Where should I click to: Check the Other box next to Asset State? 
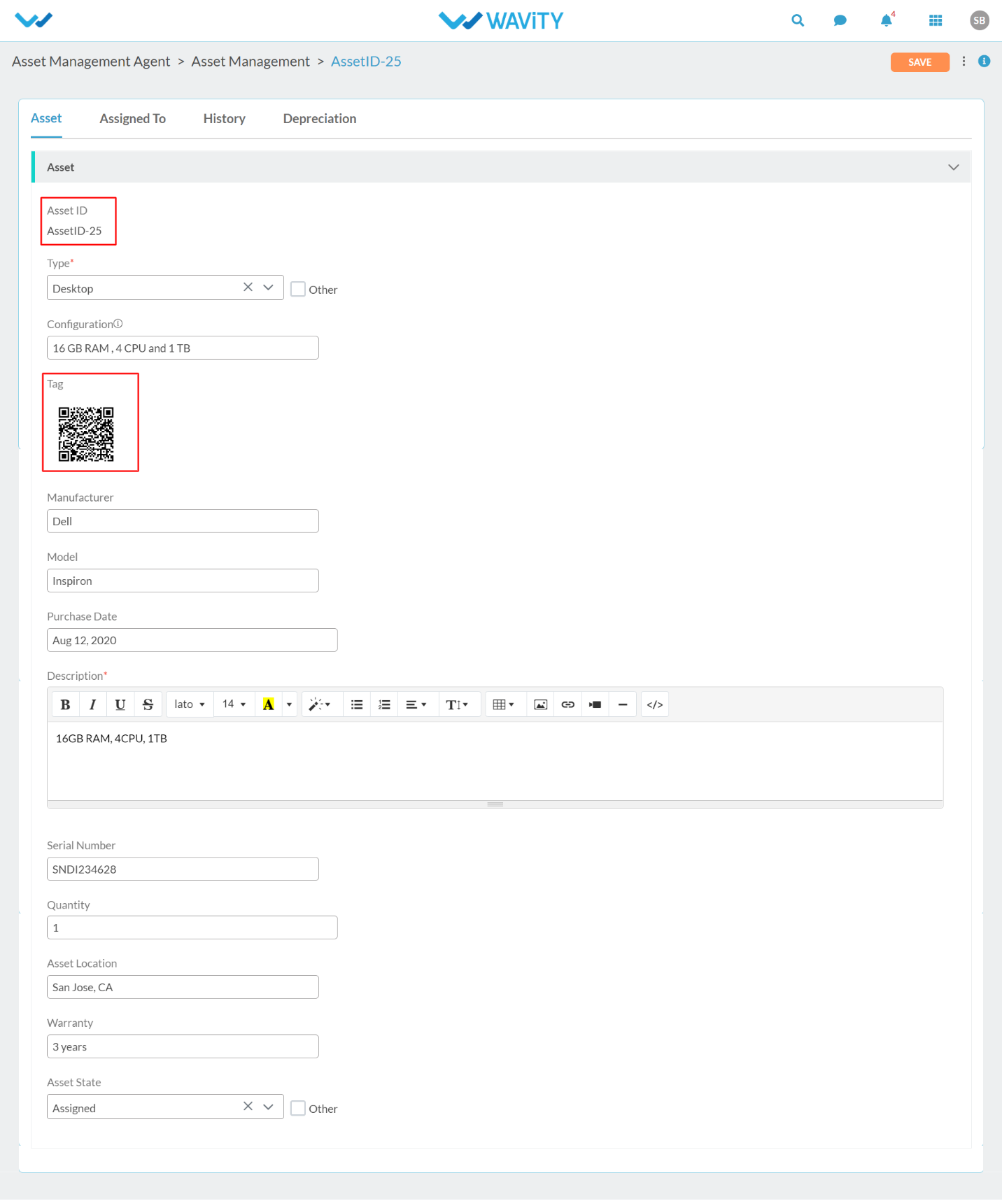298,1108
